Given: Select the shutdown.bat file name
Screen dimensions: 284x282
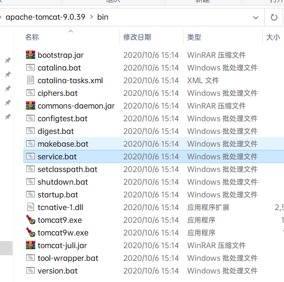Looking at the screenshot, I should (63, 182).
